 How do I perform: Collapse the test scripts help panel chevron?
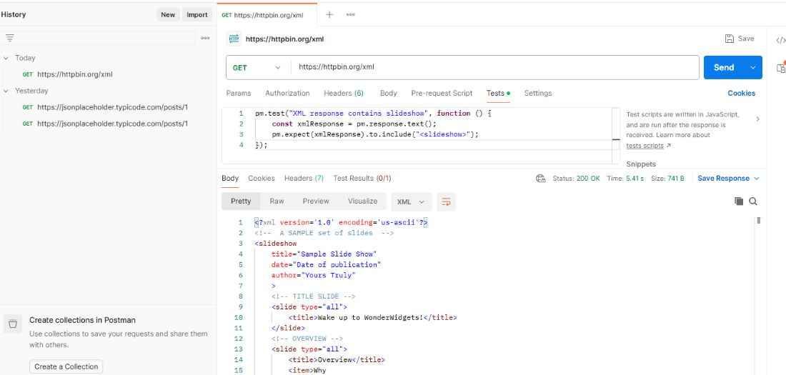[757, 119]
